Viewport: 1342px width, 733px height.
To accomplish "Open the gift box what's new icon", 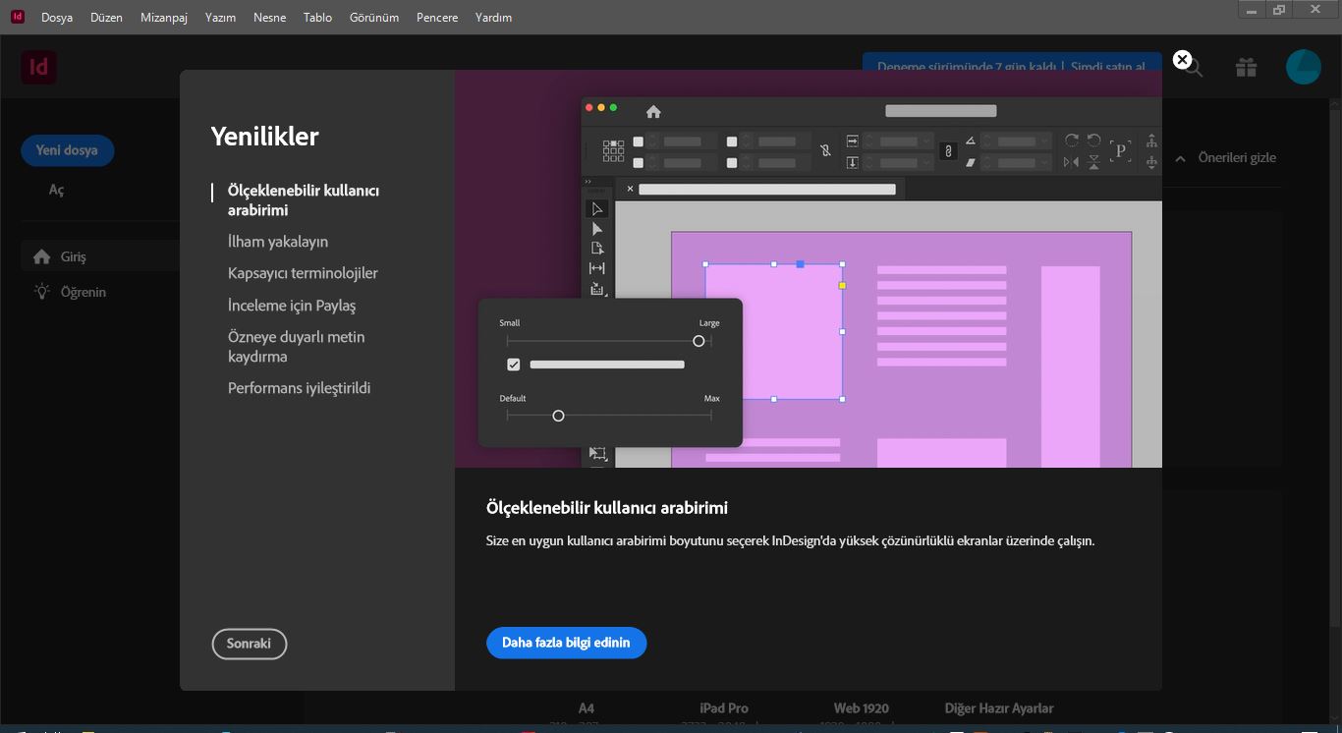I will coord(1246,67).
